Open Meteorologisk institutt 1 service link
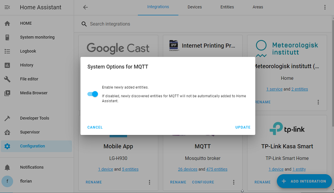 click(274, 89)
